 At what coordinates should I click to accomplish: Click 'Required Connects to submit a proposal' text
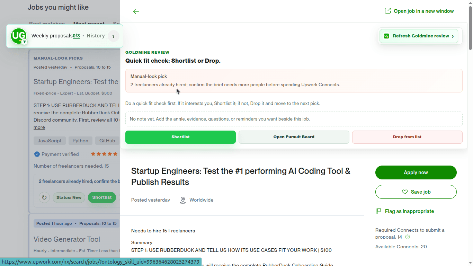410,233
